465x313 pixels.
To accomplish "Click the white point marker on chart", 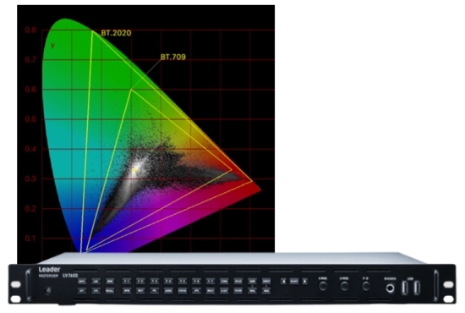I will point(134,170).
